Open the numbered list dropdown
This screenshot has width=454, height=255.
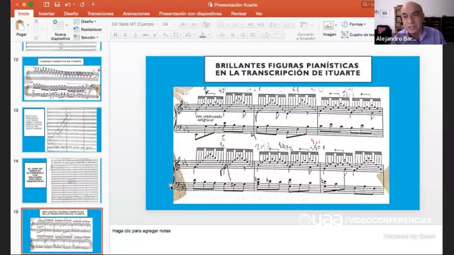click(242, 24)
